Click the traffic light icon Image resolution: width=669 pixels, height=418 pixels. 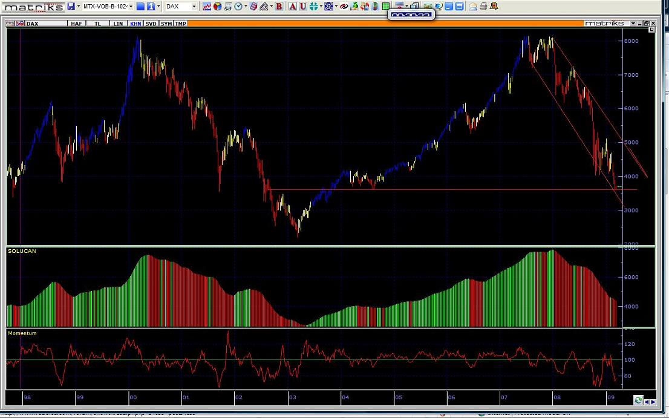click(376, 6)
